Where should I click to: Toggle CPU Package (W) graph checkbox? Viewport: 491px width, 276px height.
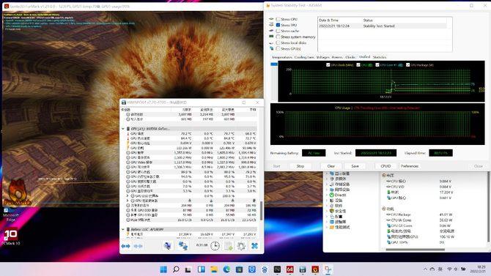pyautogui.click(x=407, y=65)
